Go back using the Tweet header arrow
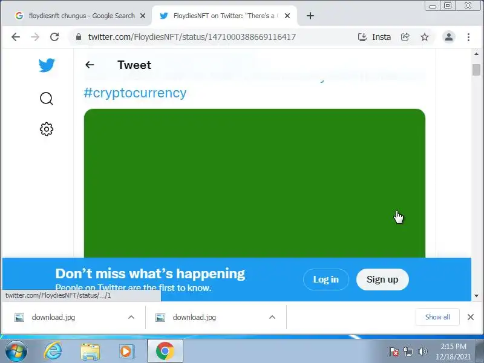The image size is (484, 363). [x=90, y=65]
